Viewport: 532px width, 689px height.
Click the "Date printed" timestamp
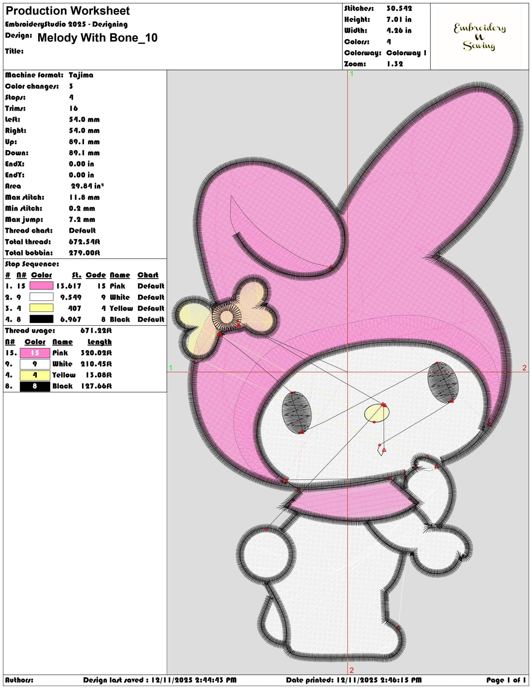pyautogui.click(x=354, y=680)
